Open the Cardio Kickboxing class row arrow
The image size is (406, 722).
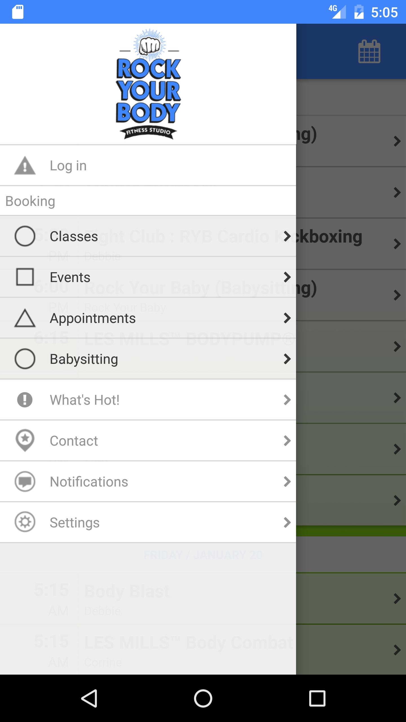[397, 244]
